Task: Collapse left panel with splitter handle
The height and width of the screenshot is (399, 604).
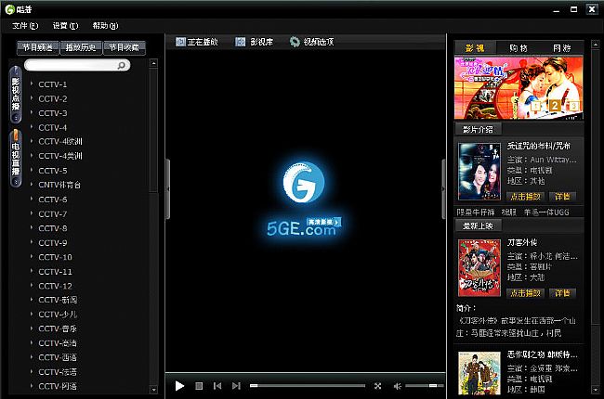Action: [x=168, y=189]
